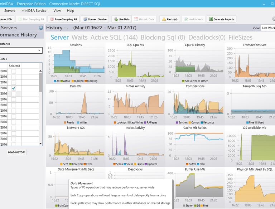Click the Historic Data calendar icon
Image resolution: width=275 pixels, height=209 pixels.
[136, 19]
